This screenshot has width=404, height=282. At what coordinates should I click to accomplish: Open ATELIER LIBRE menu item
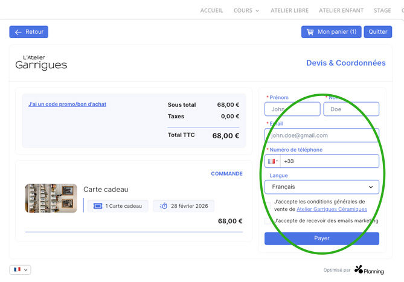coord(289,10)
